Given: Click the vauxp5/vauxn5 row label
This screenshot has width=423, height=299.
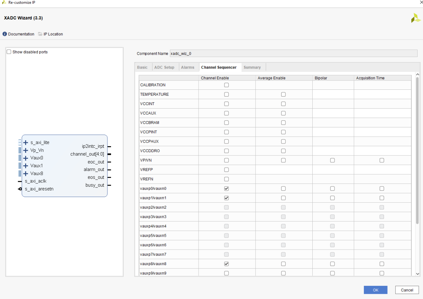Looking at the screenshot, I should [x=153, y=236].
